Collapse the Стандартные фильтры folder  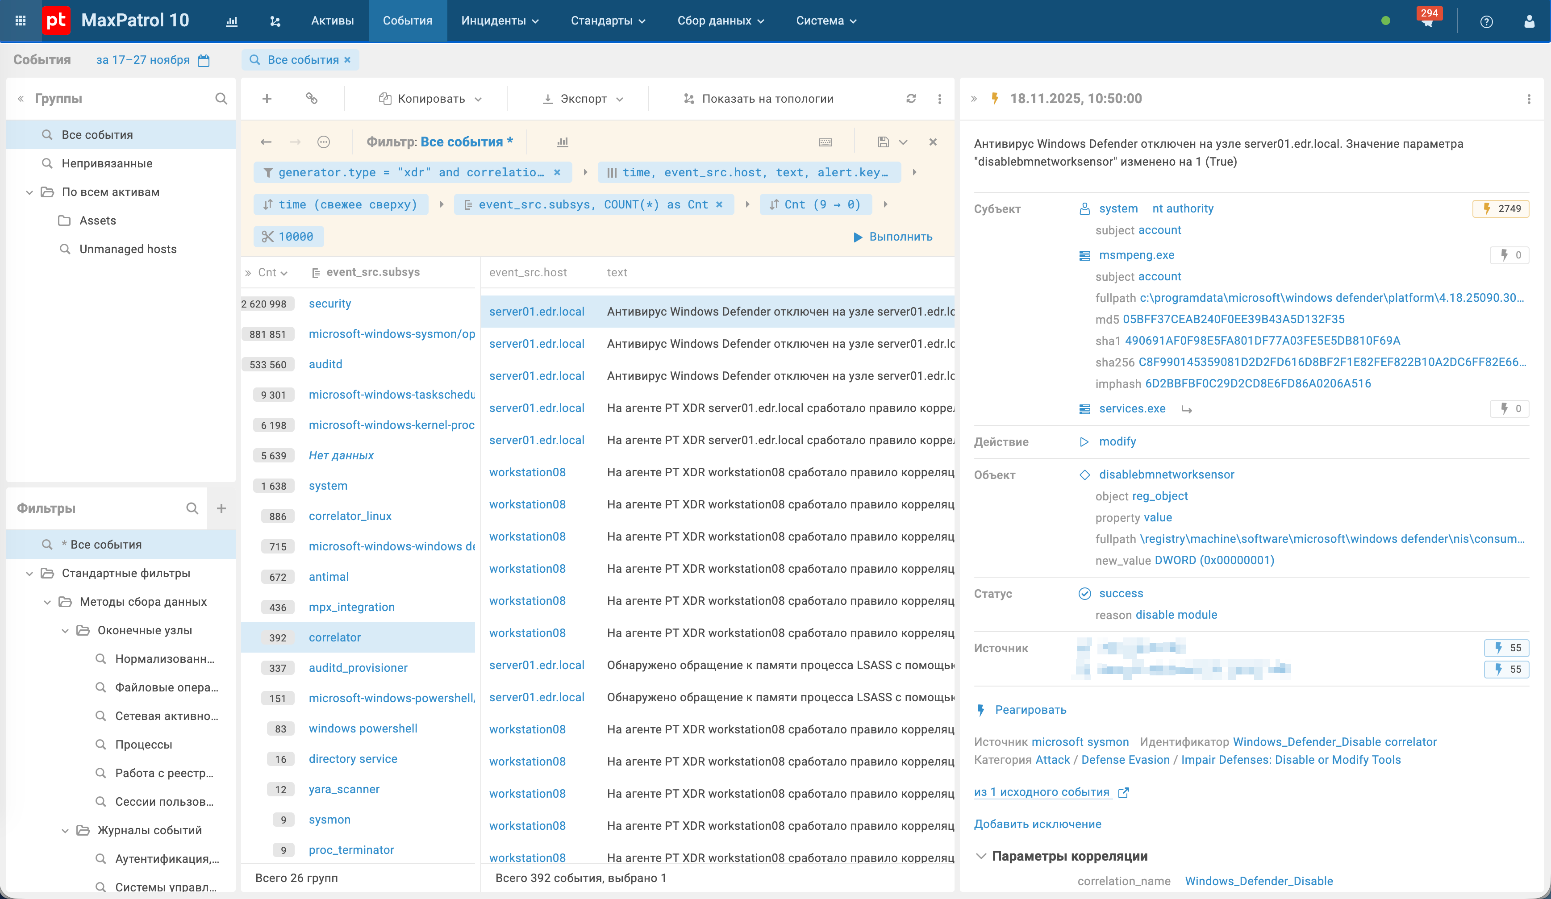[29, 574]
